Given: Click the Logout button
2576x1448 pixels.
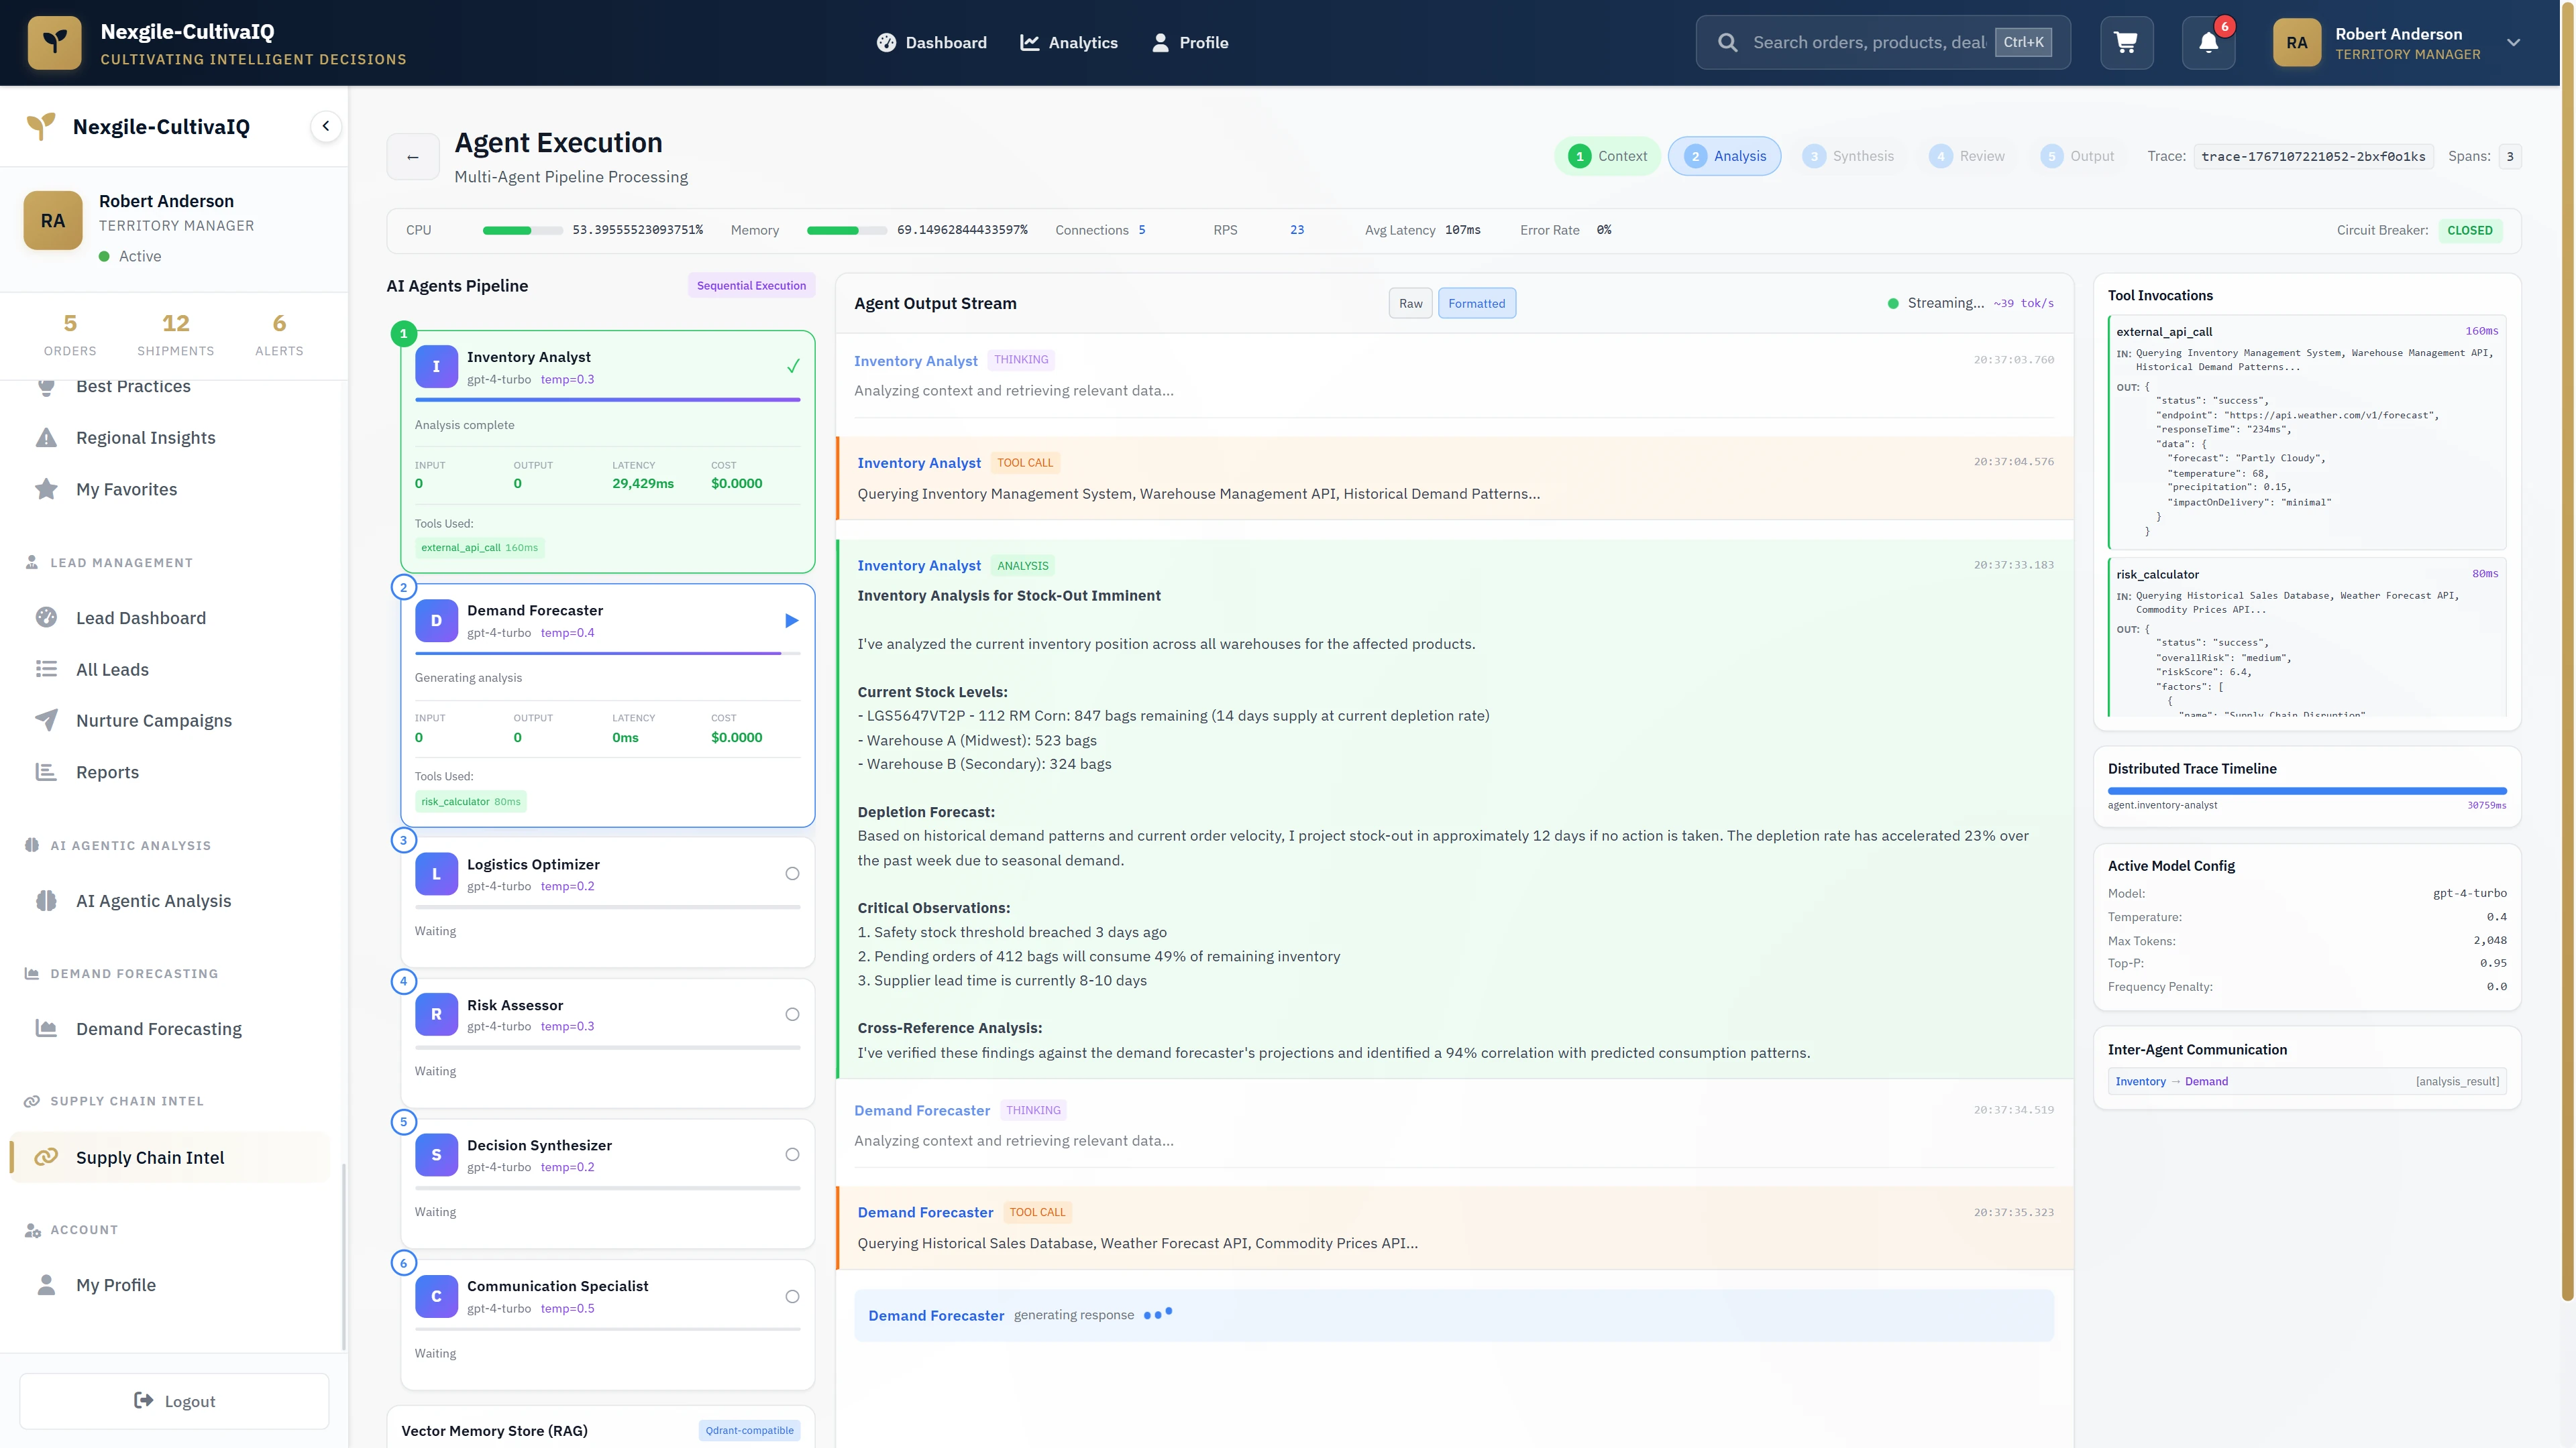Looking at the screenshot, I should (x=174, y=1401).
